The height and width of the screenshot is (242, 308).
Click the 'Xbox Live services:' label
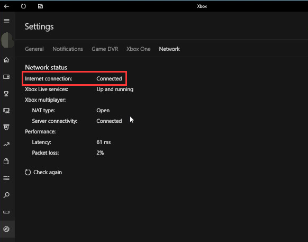47,89
